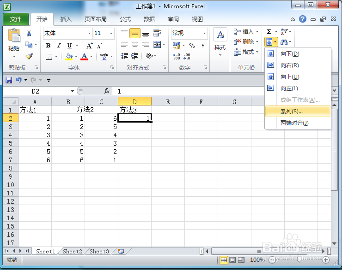Decrease decimal places
The image size is (342, 270).
[187, 57]
